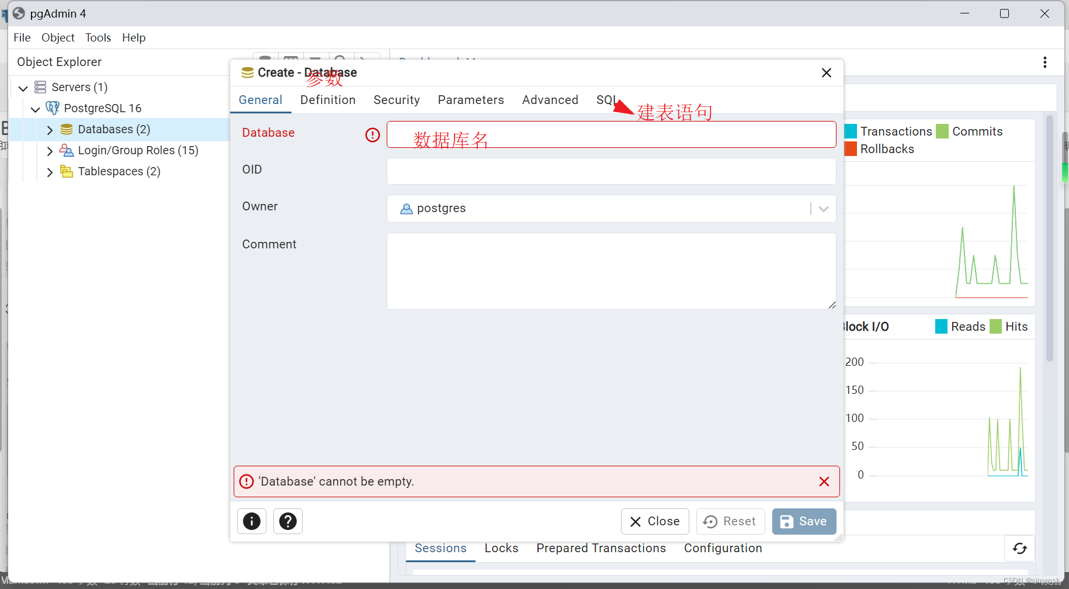1069x589 pixels.
Task: Expand the Databases tree node
Action: [50, 129]
